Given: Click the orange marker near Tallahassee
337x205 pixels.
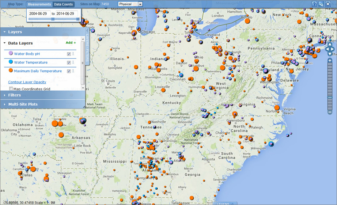Looking at the screenshot, I should pyautogui.click(x=192, y=198).
